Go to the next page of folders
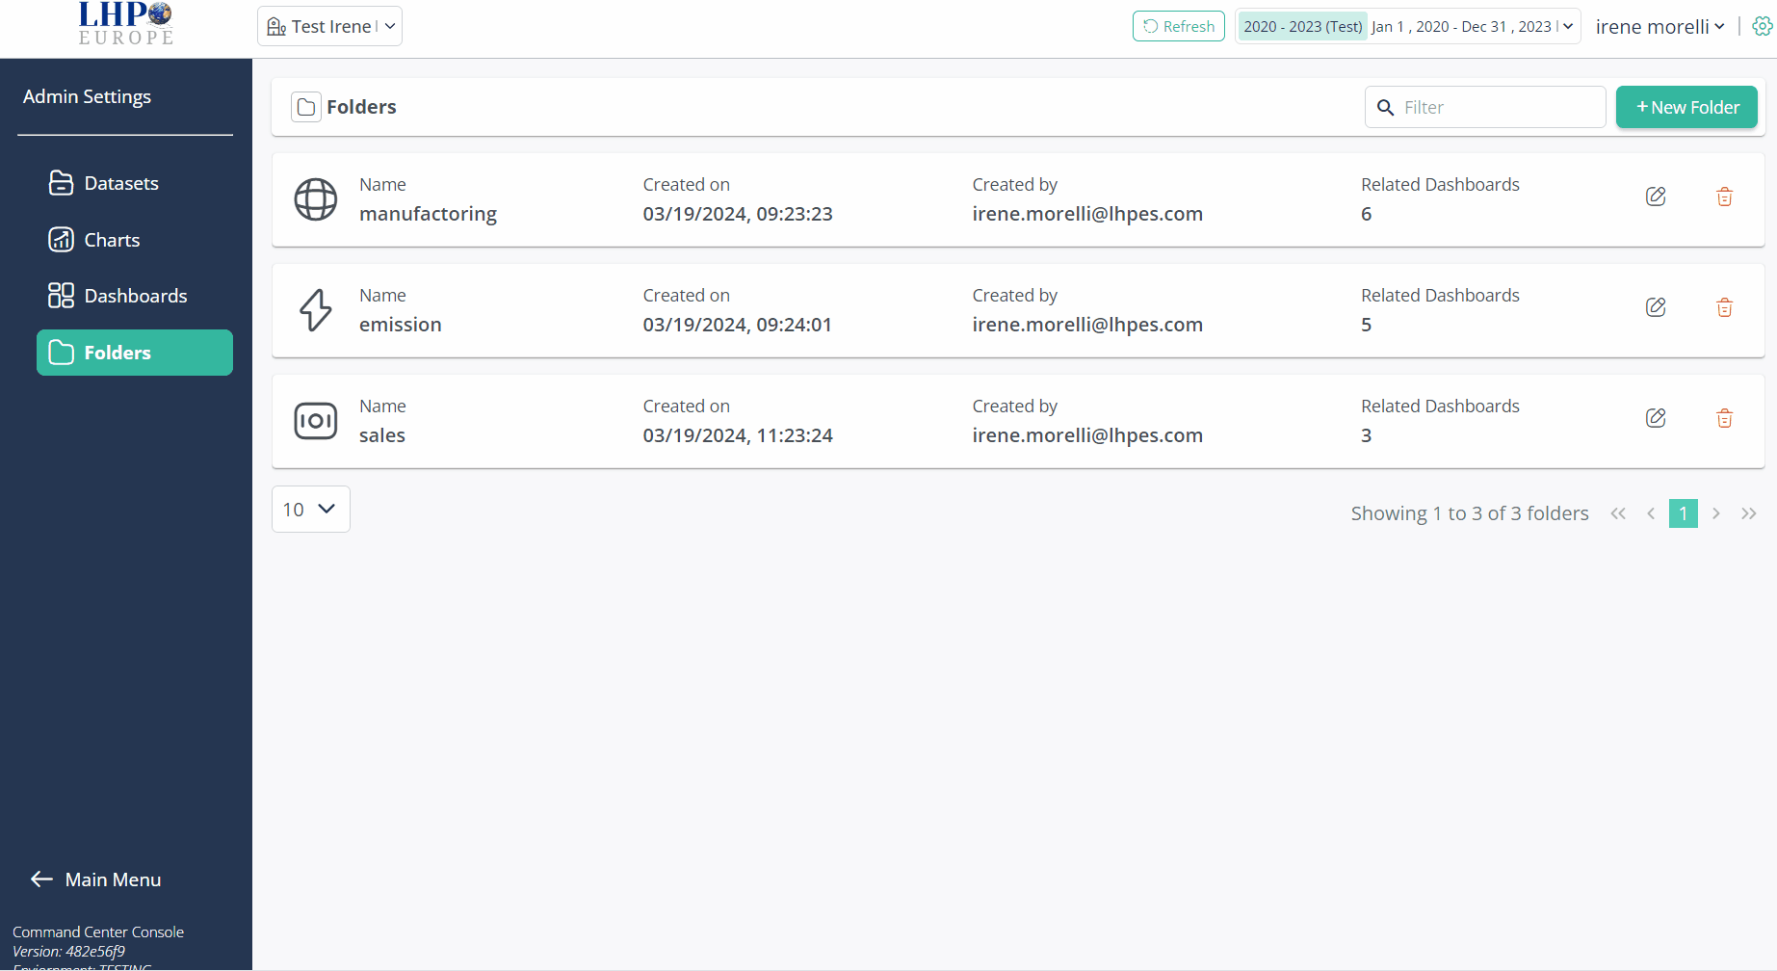Screen dimensions: 1777x971 click(1716, 513)
